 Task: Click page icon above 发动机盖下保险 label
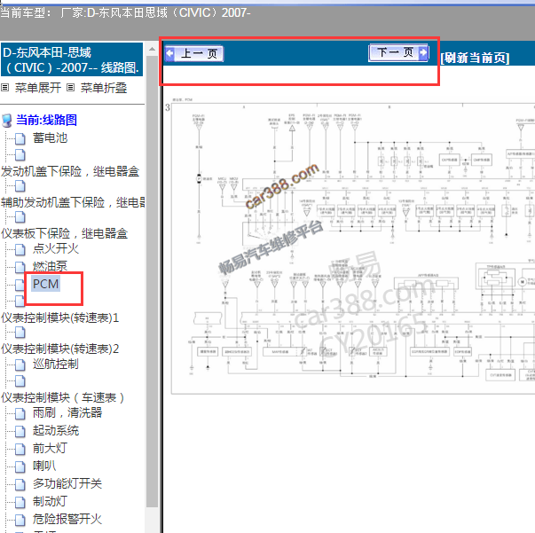coord(20,155)
